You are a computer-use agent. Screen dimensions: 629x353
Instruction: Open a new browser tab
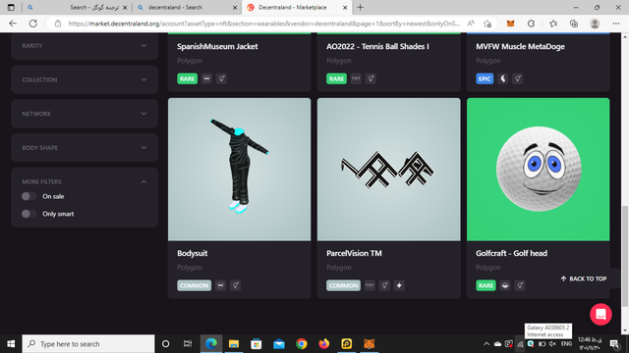coord(361,7)
